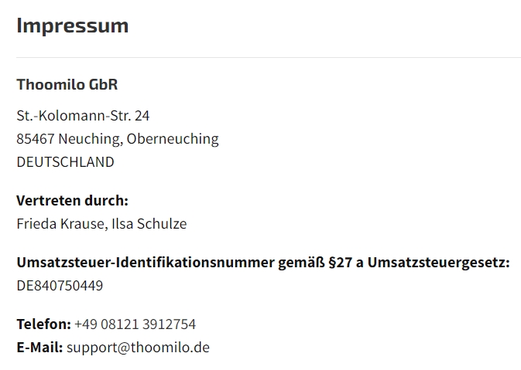The width and height of the screenshot is (521, 370).
Task: Click the word Umsatzsteuergesetz
Action: pos(438,263)
